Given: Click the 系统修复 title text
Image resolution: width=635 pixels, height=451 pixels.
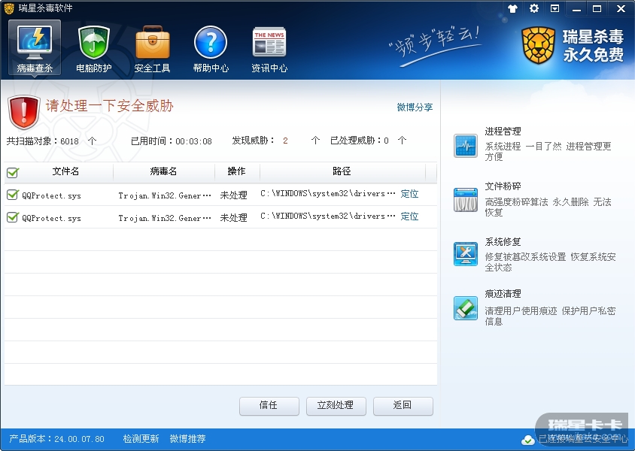Looking at the screenshot, I should pos(503,242).
